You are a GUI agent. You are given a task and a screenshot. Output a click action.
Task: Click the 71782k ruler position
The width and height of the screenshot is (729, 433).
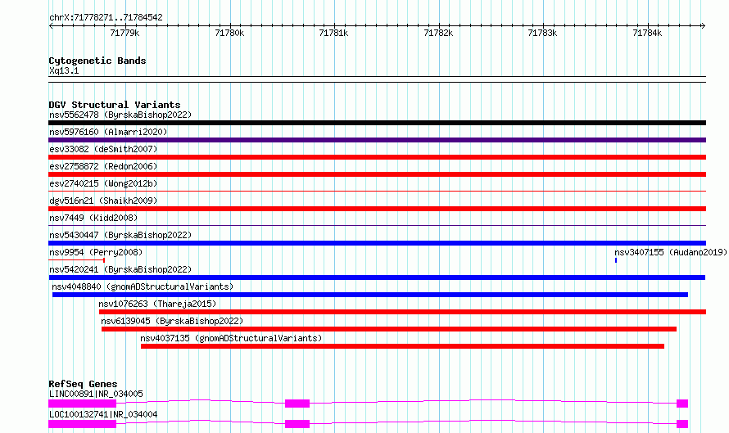(438, 33)
